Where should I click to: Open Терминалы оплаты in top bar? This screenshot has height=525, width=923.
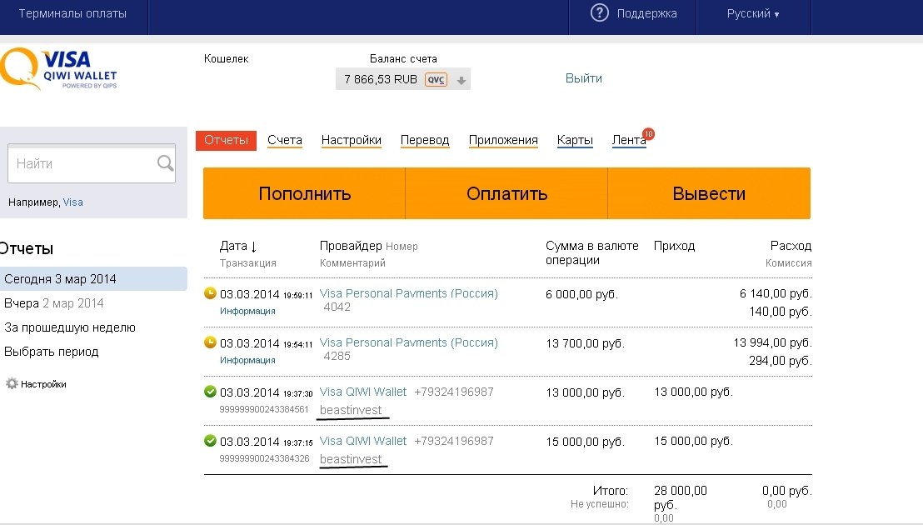click(72, 13)
